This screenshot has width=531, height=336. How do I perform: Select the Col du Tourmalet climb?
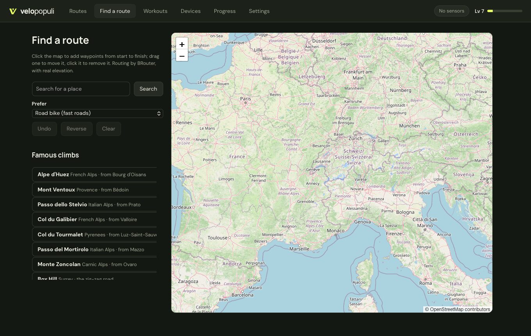(94, 234)
